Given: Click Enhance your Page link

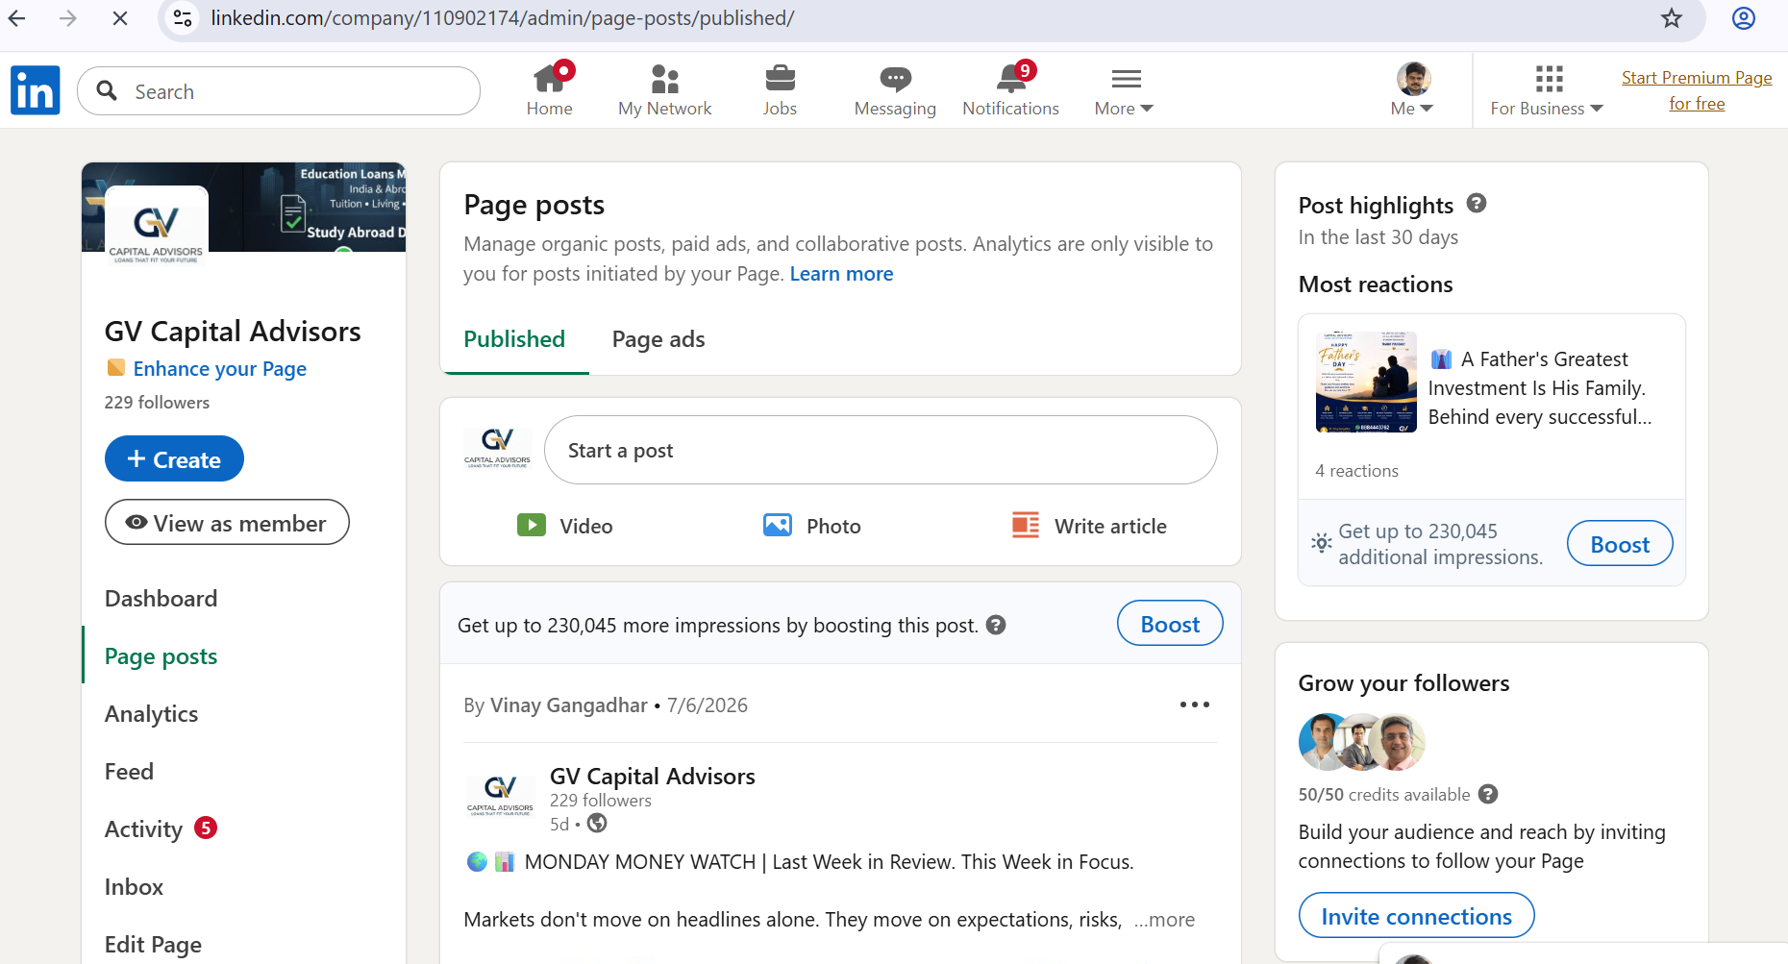Looking at the screenshot, I should click(219, 369).
